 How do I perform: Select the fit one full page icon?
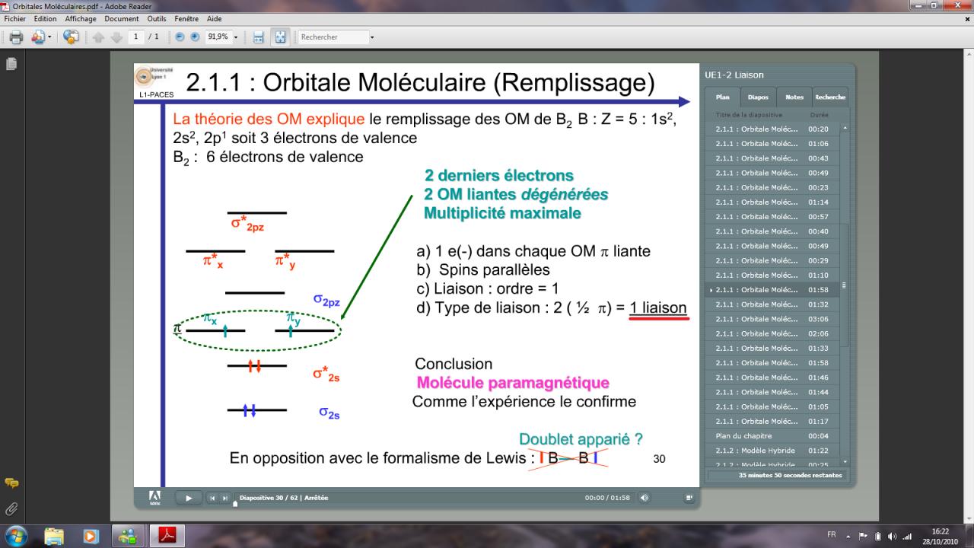coord(281,37)
